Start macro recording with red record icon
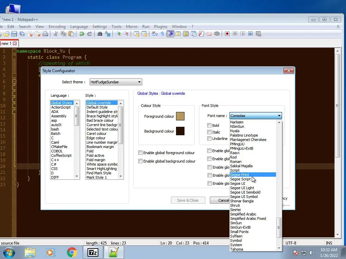 (227, 34)
